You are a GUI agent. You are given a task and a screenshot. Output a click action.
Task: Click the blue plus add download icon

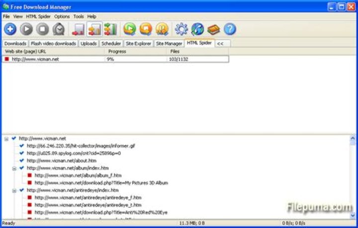click(x=10, y=29)
